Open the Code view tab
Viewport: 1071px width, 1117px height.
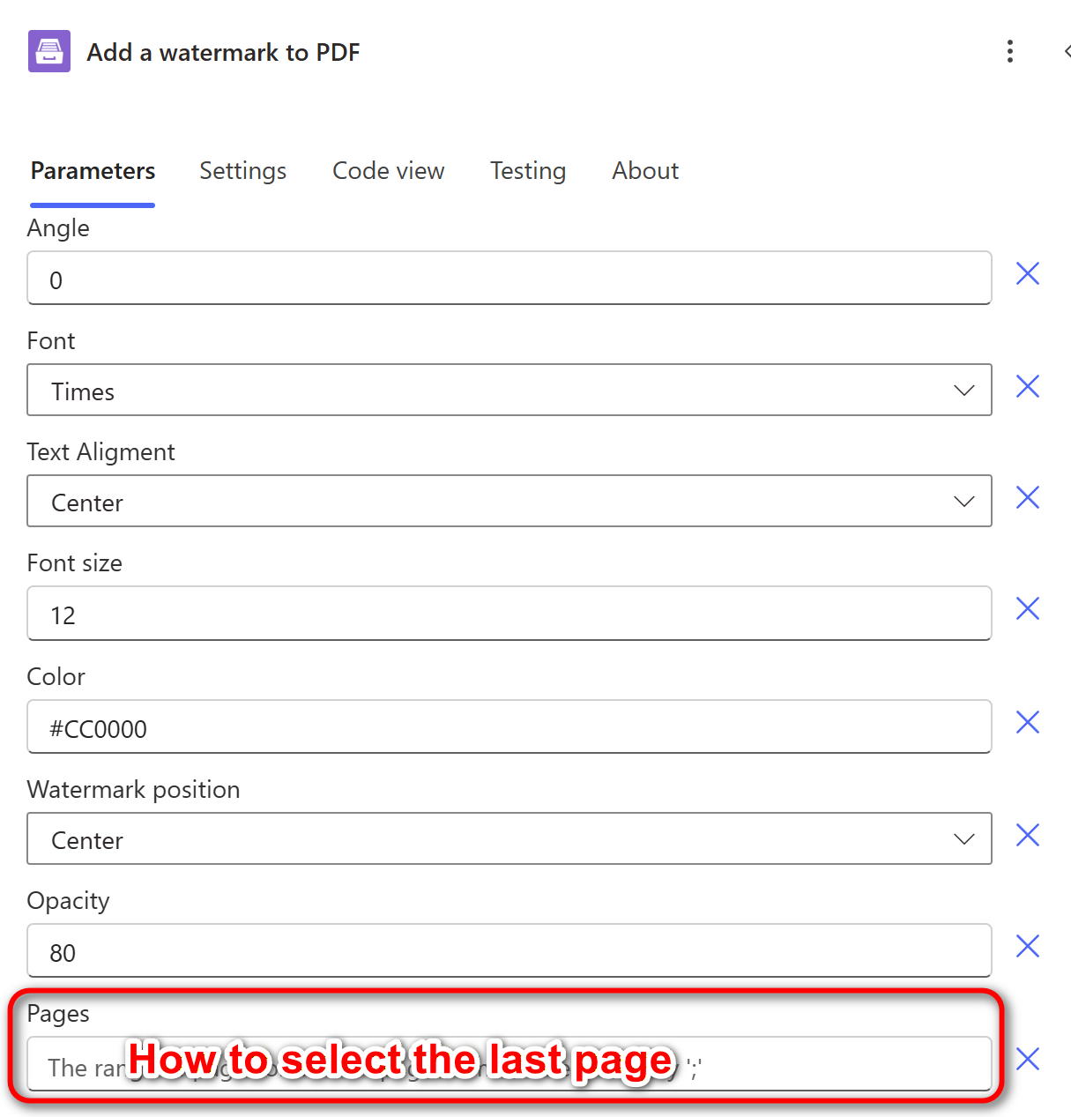coord(388,171)
